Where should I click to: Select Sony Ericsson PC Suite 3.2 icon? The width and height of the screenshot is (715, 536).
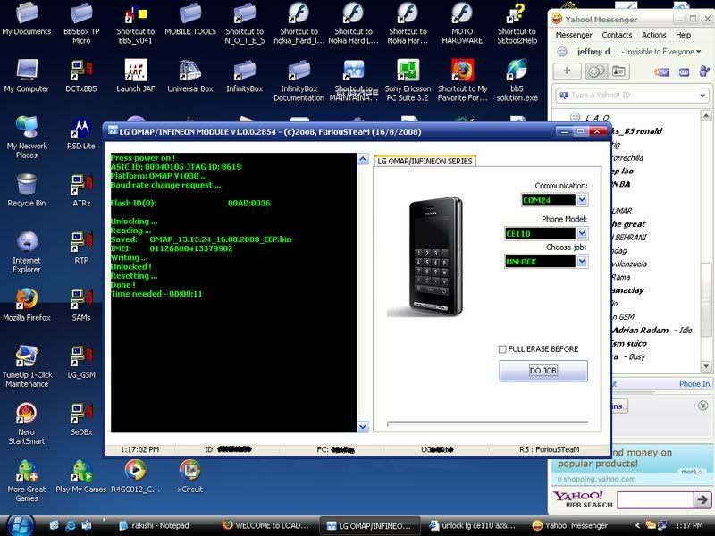[408, 80]
